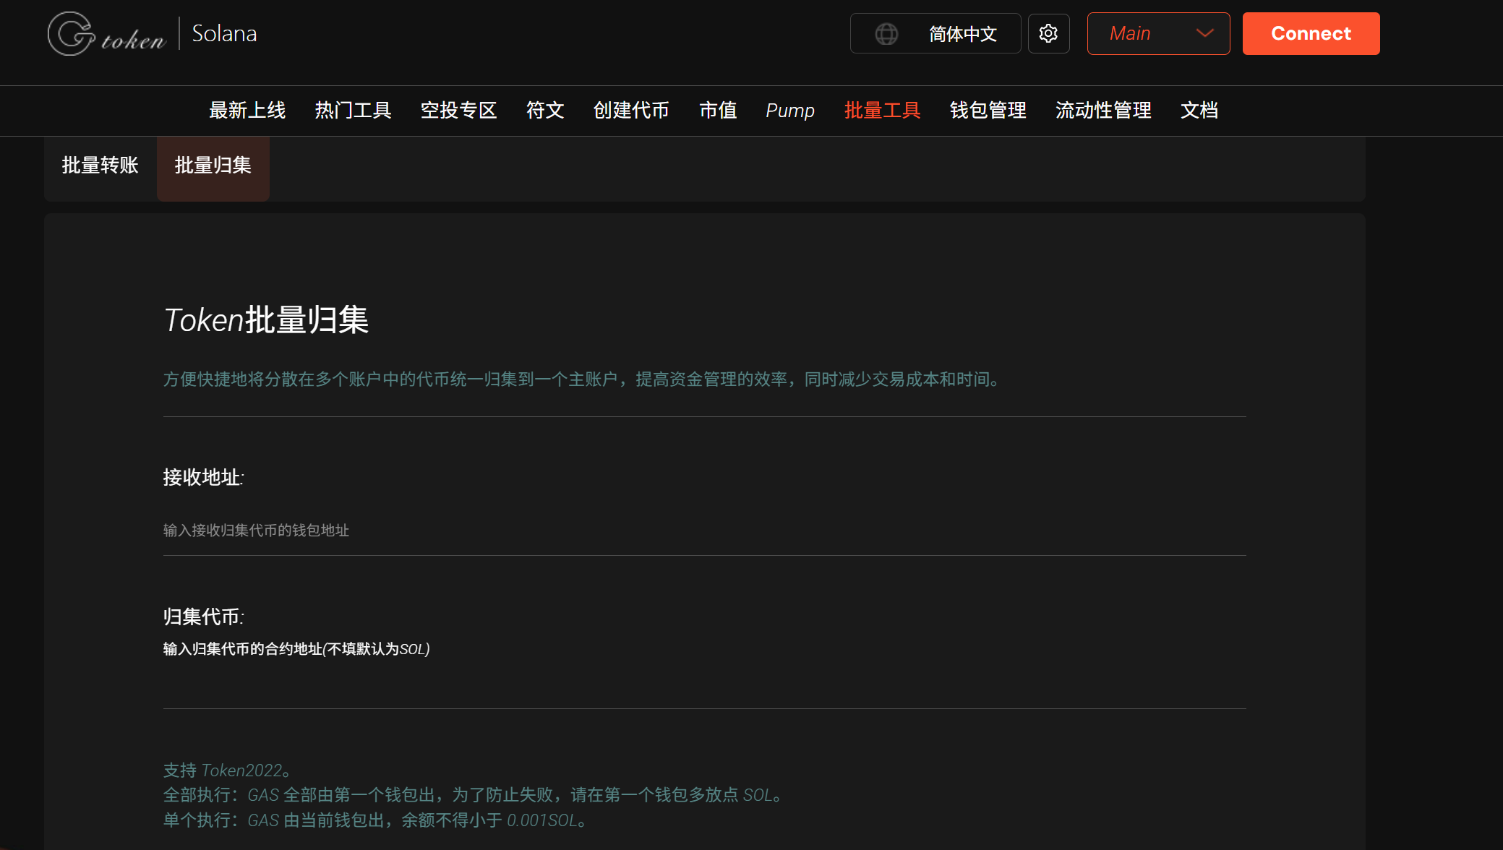
Task: Open 钱包管理 menu
Action: pyautogui.click(x=988, y=111)
